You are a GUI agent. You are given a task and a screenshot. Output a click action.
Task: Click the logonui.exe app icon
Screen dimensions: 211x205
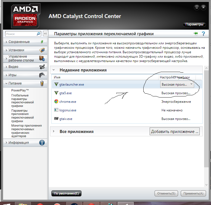(56, 110)
